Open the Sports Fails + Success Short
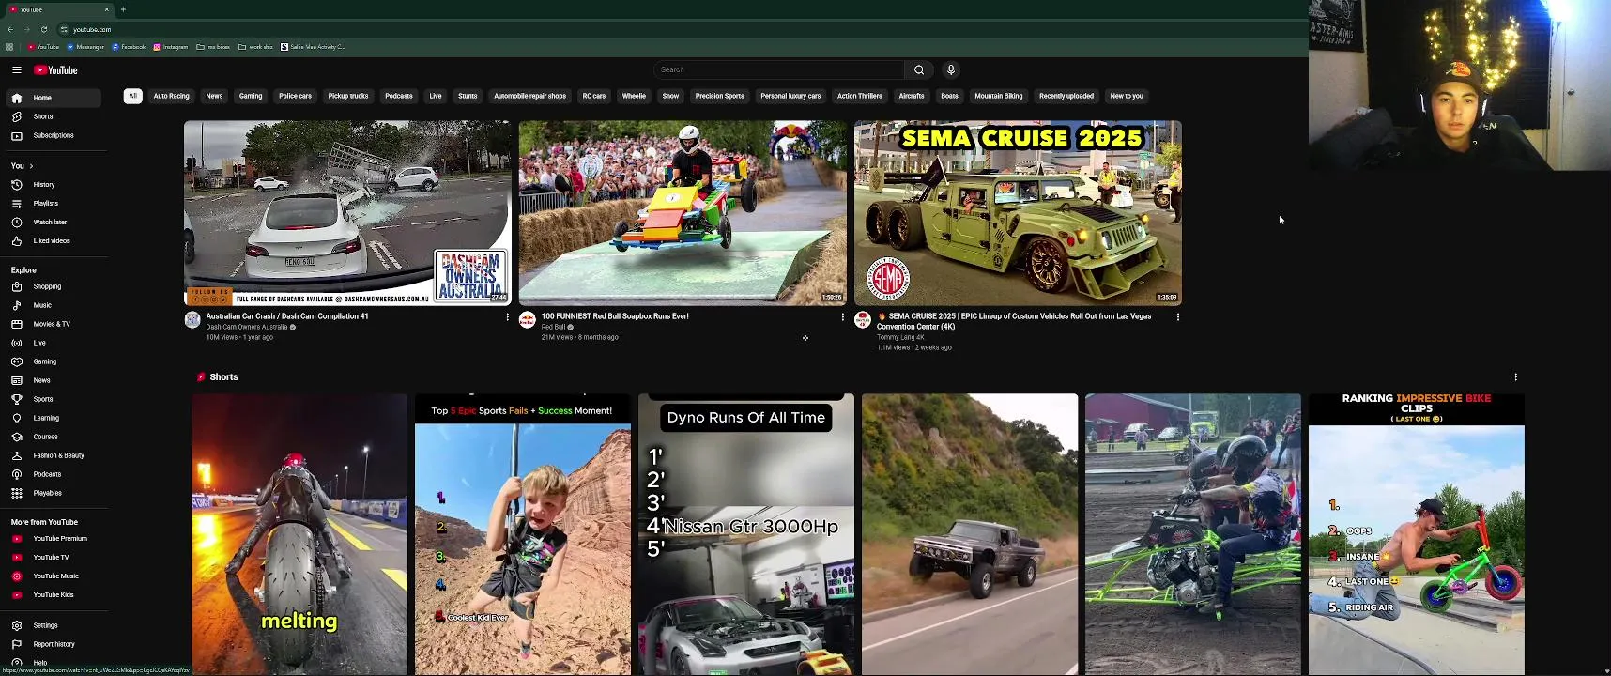The height and width of the screenshot is (676, 1611). [x=523, y=534]
